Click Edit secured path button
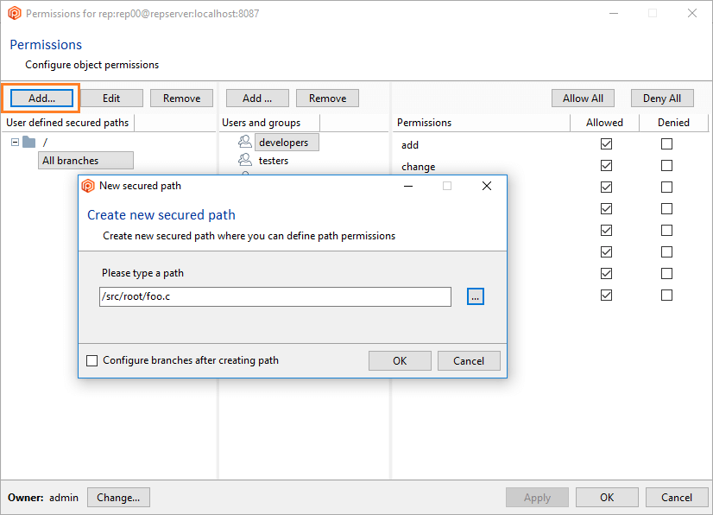The height and width of the screenshot is (515, 713). point(111,98)
